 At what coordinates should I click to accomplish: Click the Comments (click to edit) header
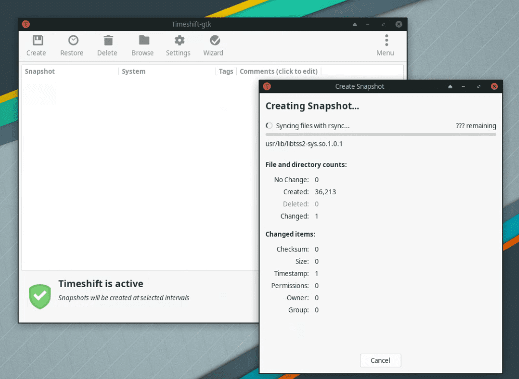click(278, 71)
